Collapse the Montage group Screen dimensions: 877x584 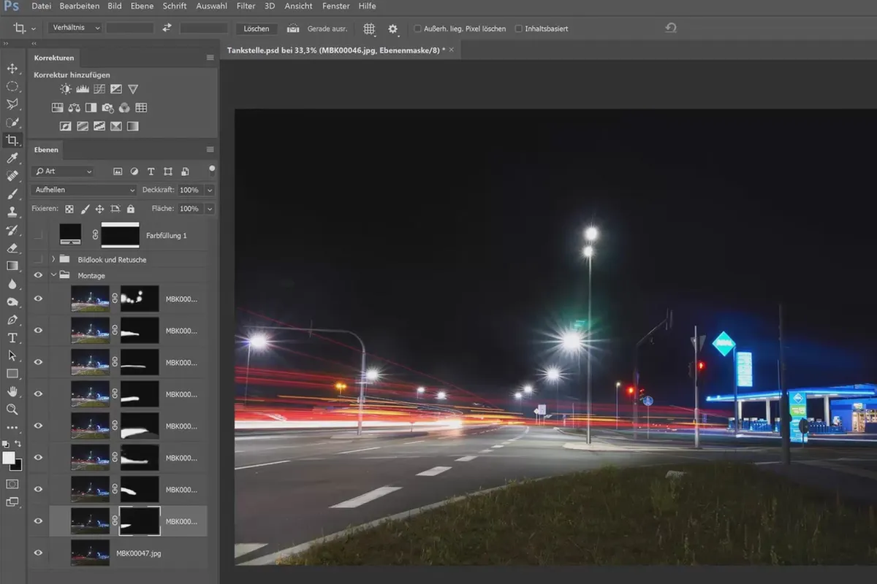coord(53,275)
